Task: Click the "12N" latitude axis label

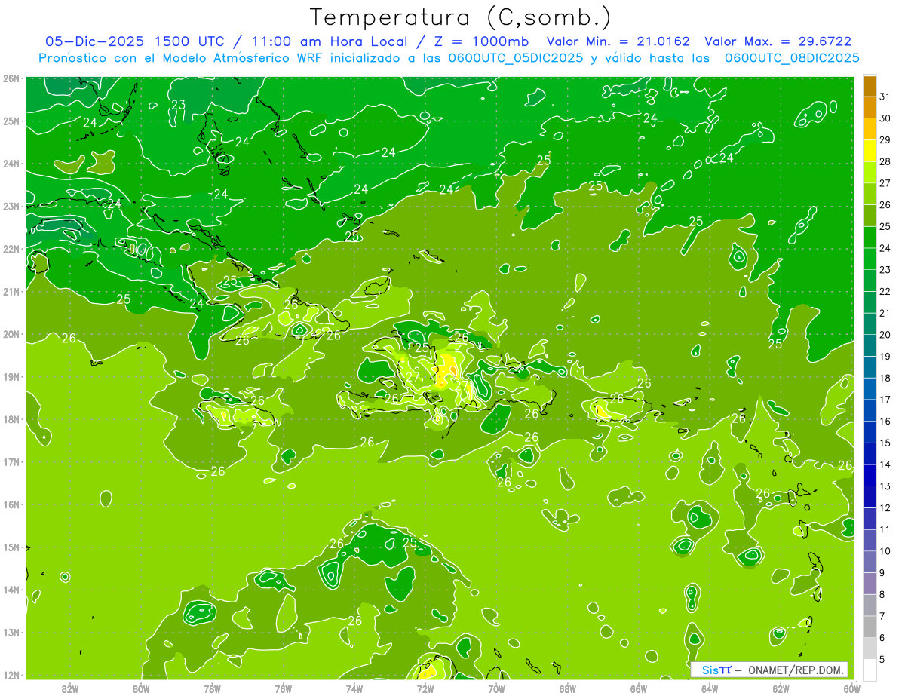Action: (x=11, y=675)
